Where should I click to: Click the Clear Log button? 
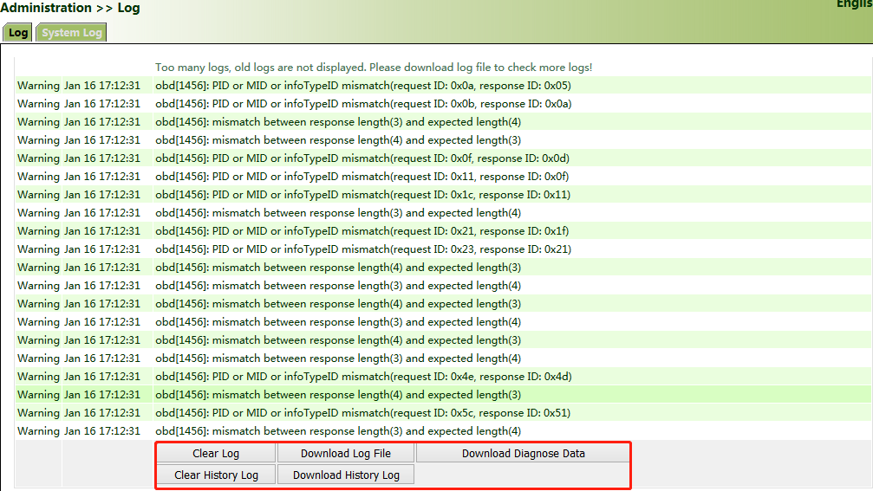[216, 453]
